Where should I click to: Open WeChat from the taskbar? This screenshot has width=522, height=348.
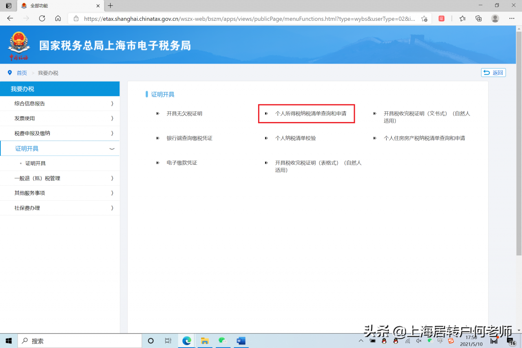(x=223, y=341)
